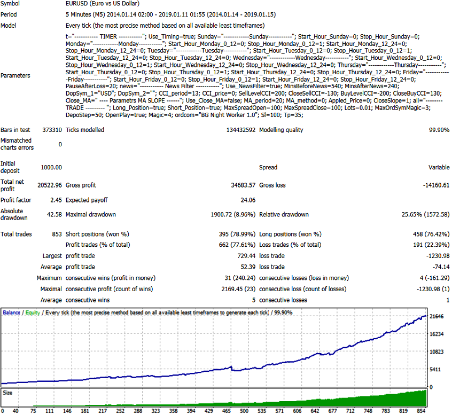
Task: Click Profit factor value 2.45
Action: 56,200
